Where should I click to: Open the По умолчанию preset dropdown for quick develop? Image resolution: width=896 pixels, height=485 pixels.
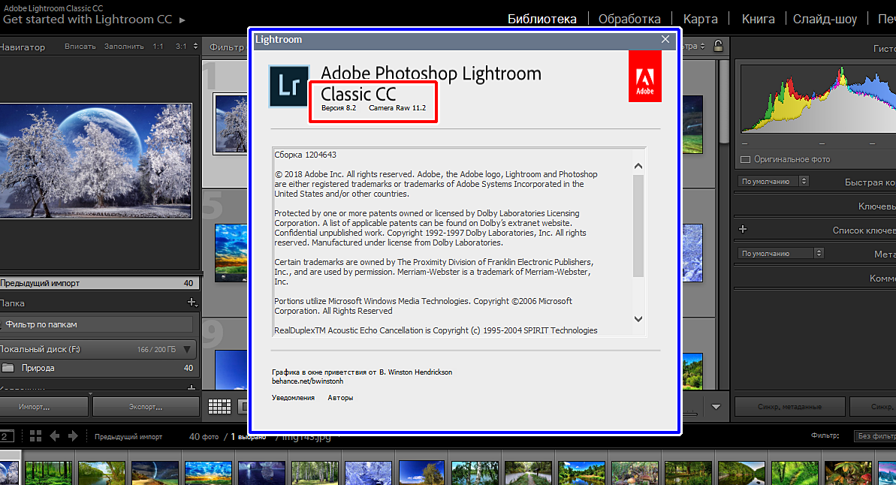click(773, 181)
